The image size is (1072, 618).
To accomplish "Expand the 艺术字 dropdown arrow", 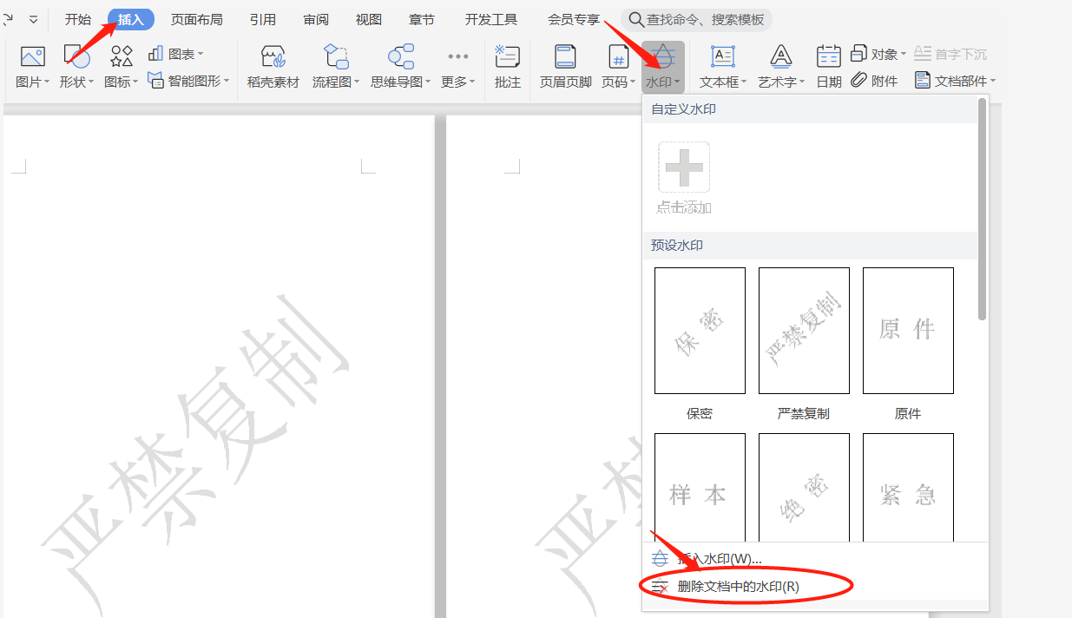I will (x=802, y=82).
